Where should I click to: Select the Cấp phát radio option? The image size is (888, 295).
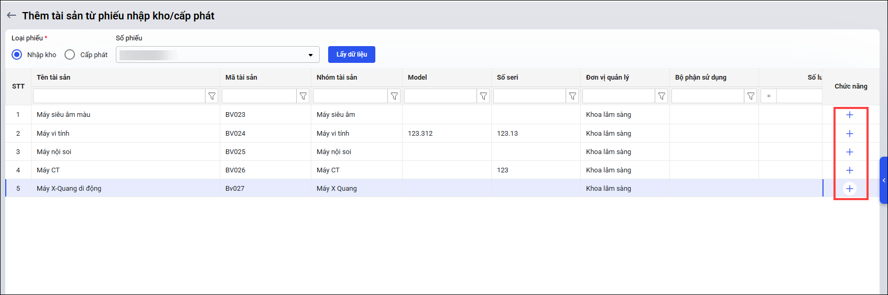[70, 54]
